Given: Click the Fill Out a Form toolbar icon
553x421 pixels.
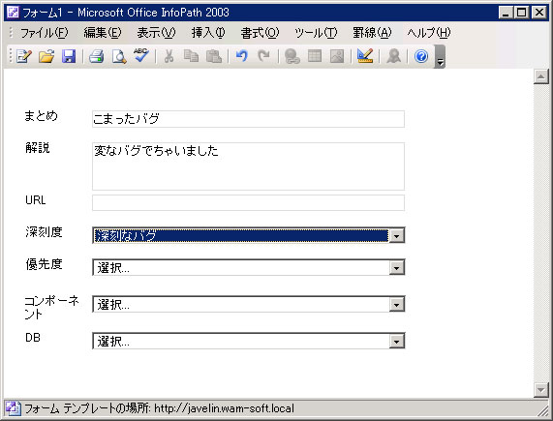Looking at the screenshot, I should click(x=23, y=56).
